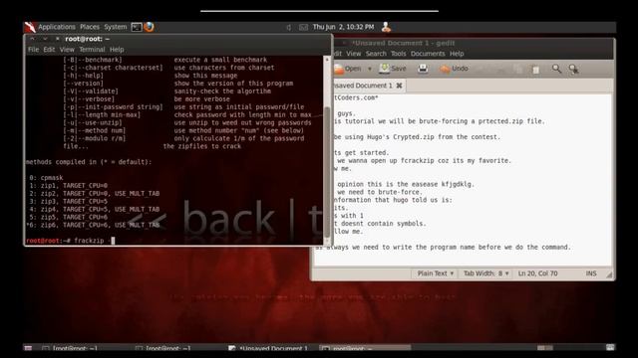The height and width of the screenshot is (358, 638).
Task: Open gedit Tools menu
Action: [399, 54]
